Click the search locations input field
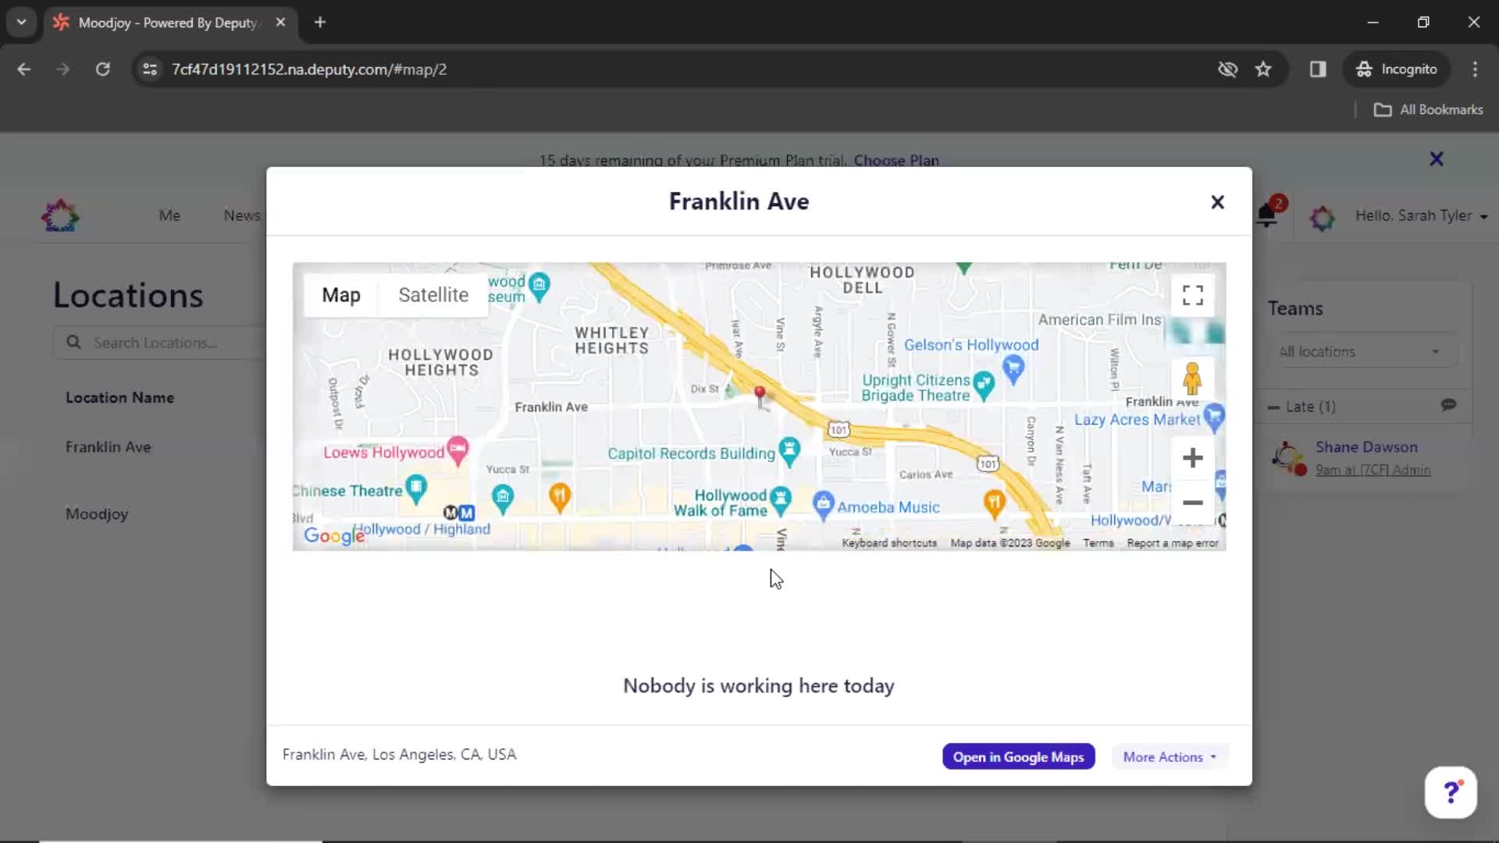The image size is (1499, 843). 165,343
